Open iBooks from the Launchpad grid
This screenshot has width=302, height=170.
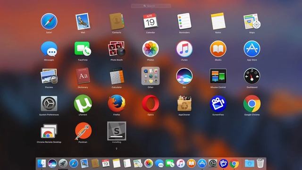pos(218,49)
